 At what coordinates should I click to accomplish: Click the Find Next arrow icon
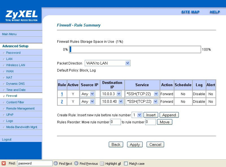tap(56, 163)
